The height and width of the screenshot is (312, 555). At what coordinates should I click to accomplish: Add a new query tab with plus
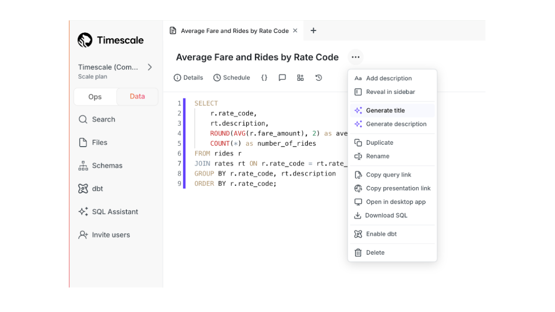(313, 31)
